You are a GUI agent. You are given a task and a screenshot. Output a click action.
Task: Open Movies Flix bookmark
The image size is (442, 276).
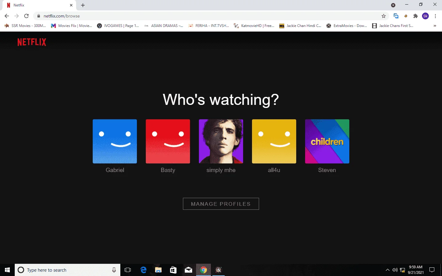tap(72, 26)
